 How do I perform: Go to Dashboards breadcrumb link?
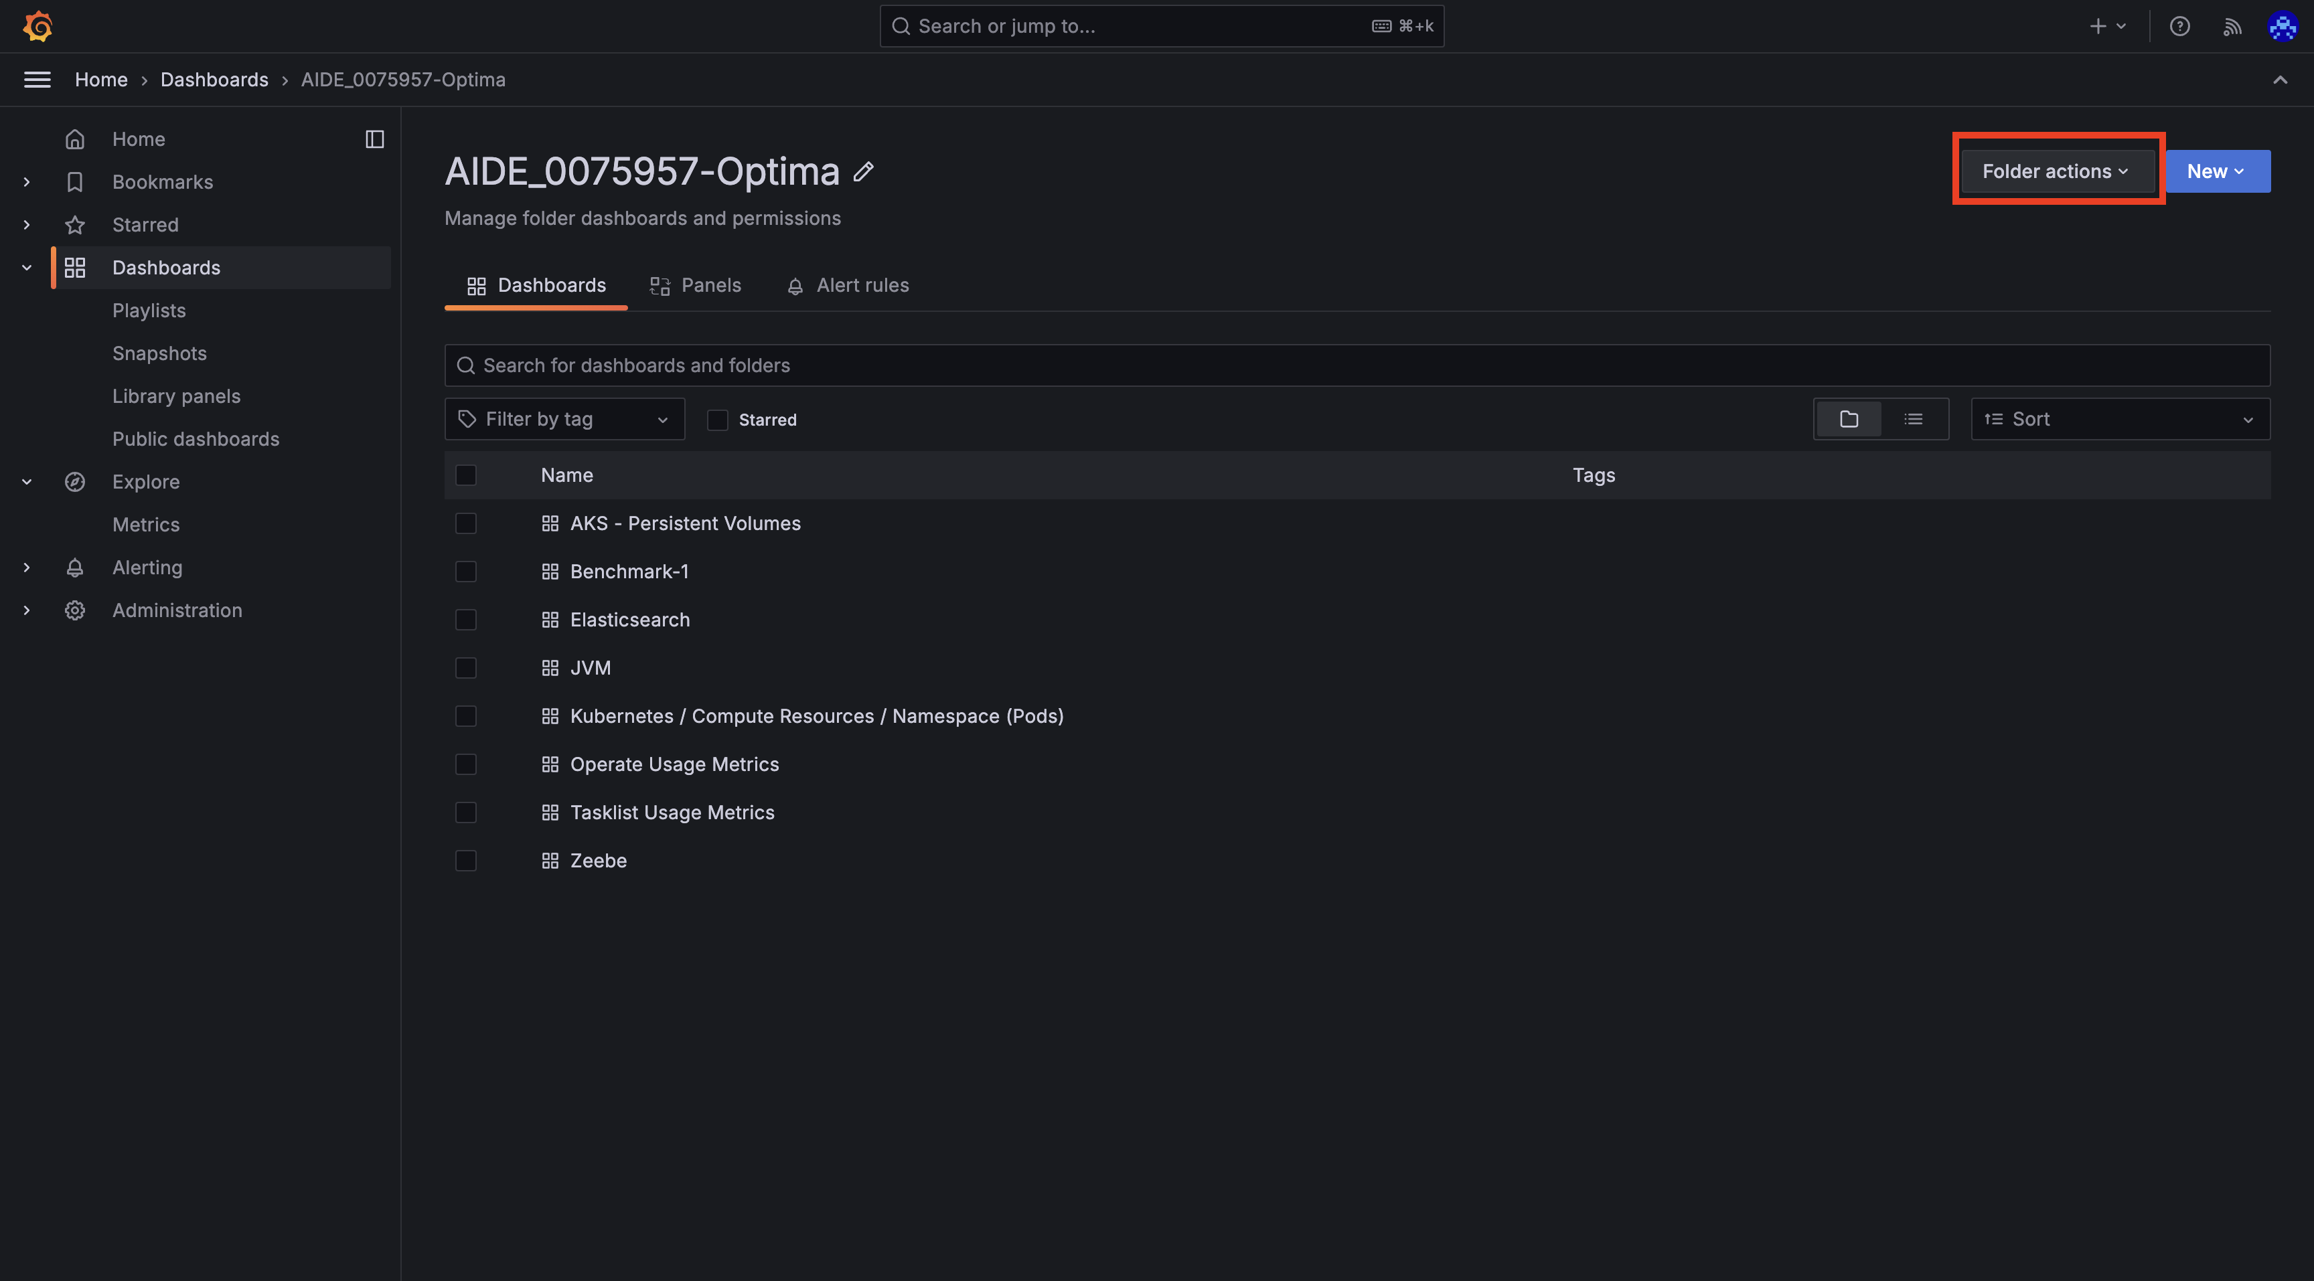215,80
